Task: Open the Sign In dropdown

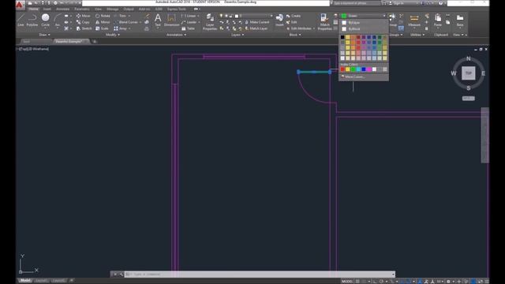Action: tap(403, 3)
